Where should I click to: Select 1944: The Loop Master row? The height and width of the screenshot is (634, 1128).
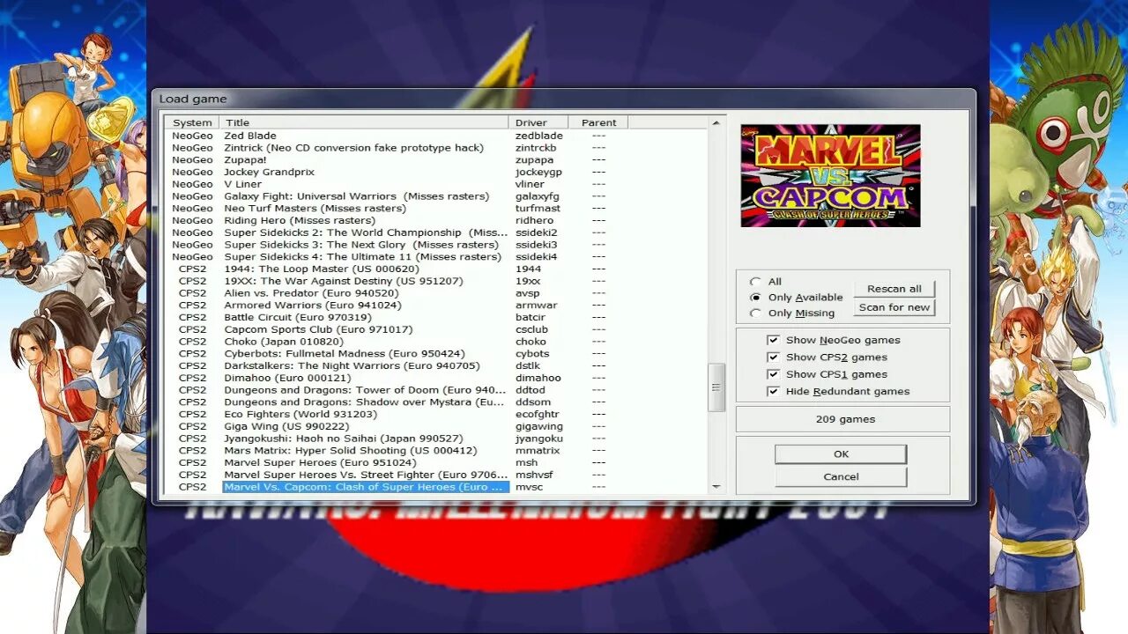(436, 269)
